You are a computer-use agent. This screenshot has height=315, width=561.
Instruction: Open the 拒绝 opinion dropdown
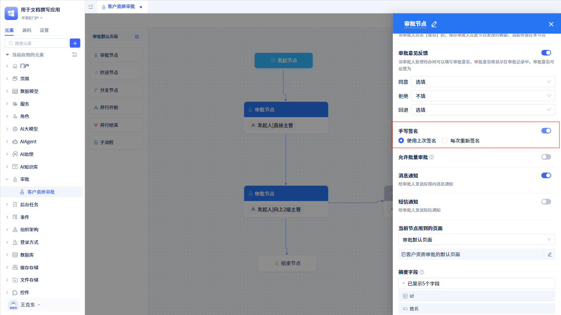(x=483, y=96)
